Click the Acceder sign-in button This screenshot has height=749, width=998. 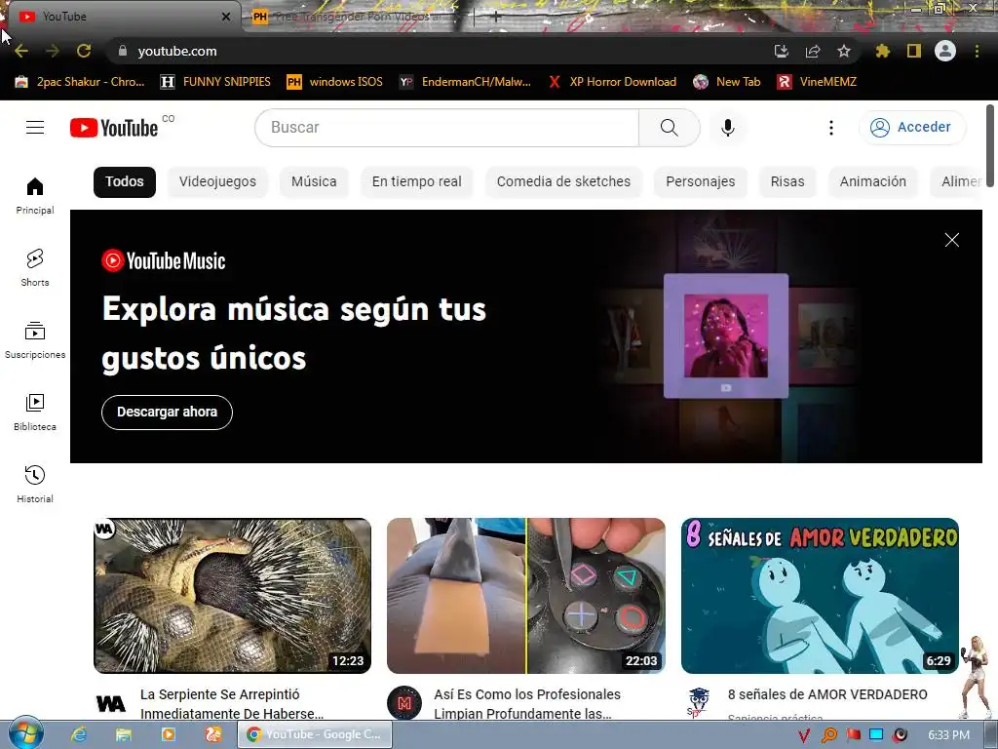click(x=912, y=128)
